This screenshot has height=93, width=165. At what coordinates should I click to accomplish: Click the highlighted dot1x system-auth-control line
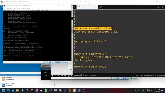[93, 28]
